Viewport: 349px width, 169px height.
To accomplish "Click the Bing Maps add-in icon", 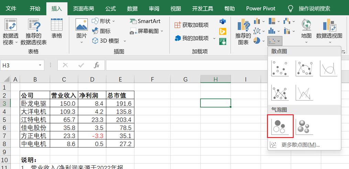I will 222,31.
